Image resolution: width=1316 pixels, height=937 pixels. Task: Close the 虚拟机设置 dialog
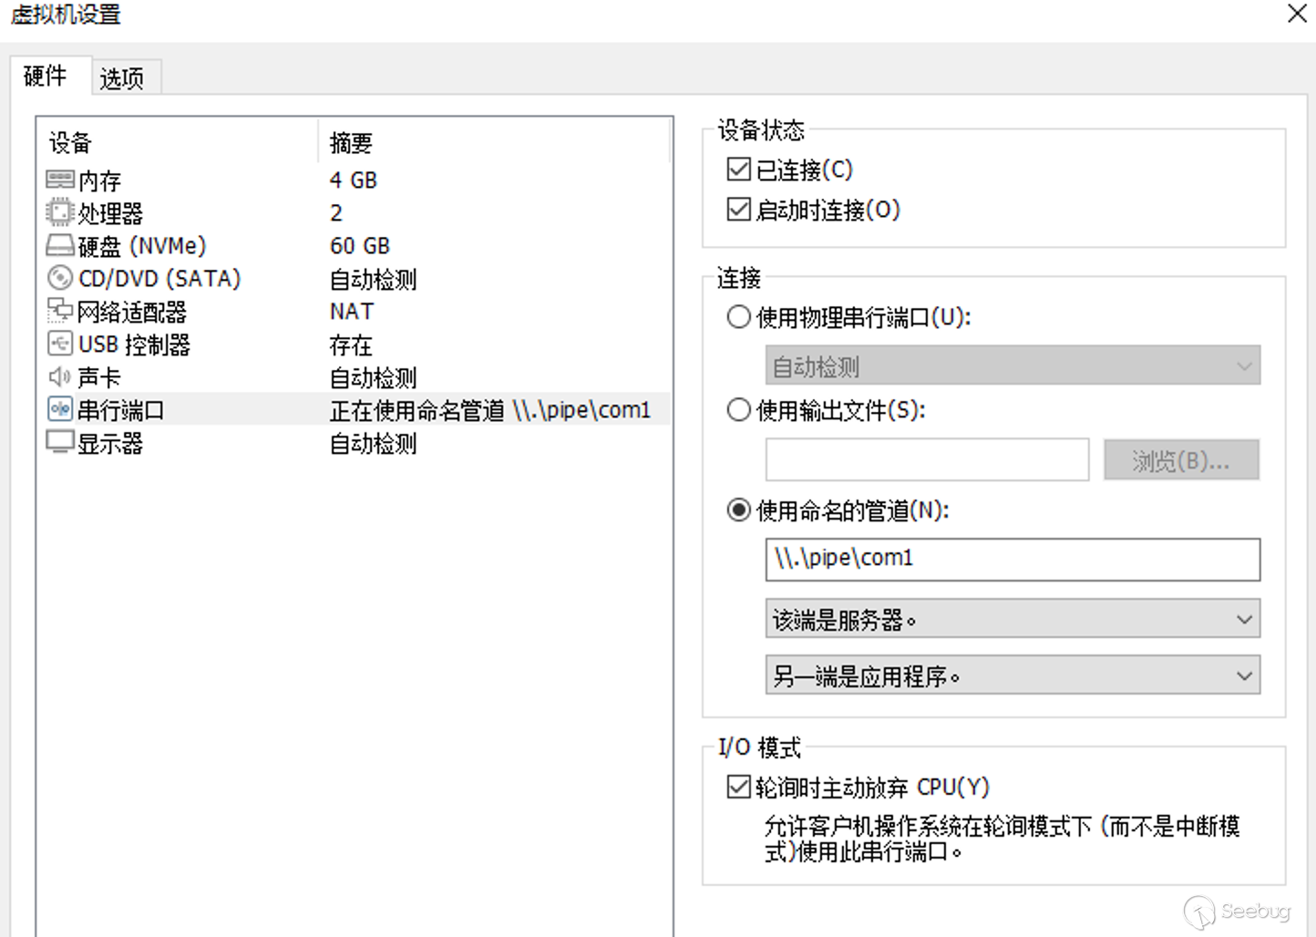click(1297, 14)
